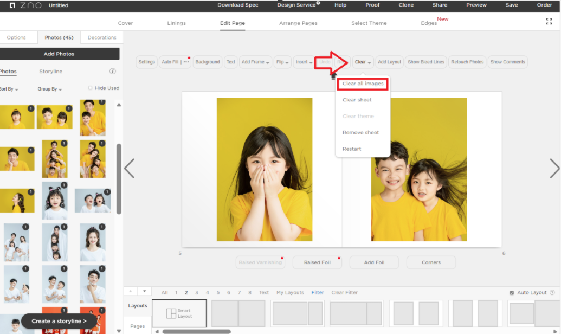Image resolution: width=561 pixels, height=334 pixels.
Task: Click the Add Layout button
Action: [389, 62]
